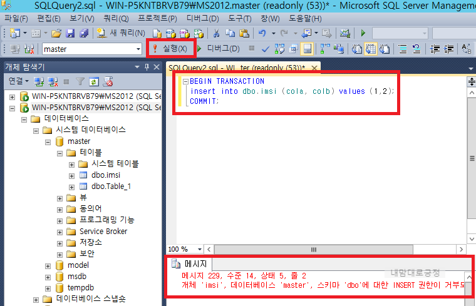Click the 실행(X) Execute button

click(171, 49)
